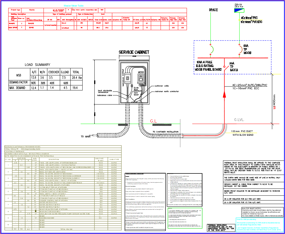Screen dimensions: 285x234
Task: Click the 'DESCRIPTION' column header in schedule
Action: pos(54,159)
